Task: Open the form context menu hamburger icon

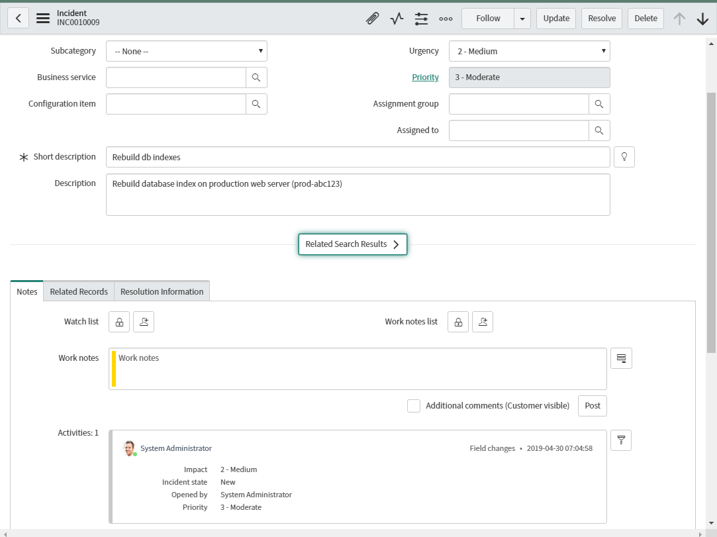Action: pos(43,19)
